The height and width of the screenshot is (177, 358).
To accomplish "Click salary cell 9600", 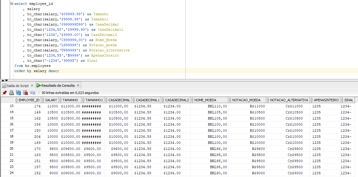I will (x=50, y=149).
